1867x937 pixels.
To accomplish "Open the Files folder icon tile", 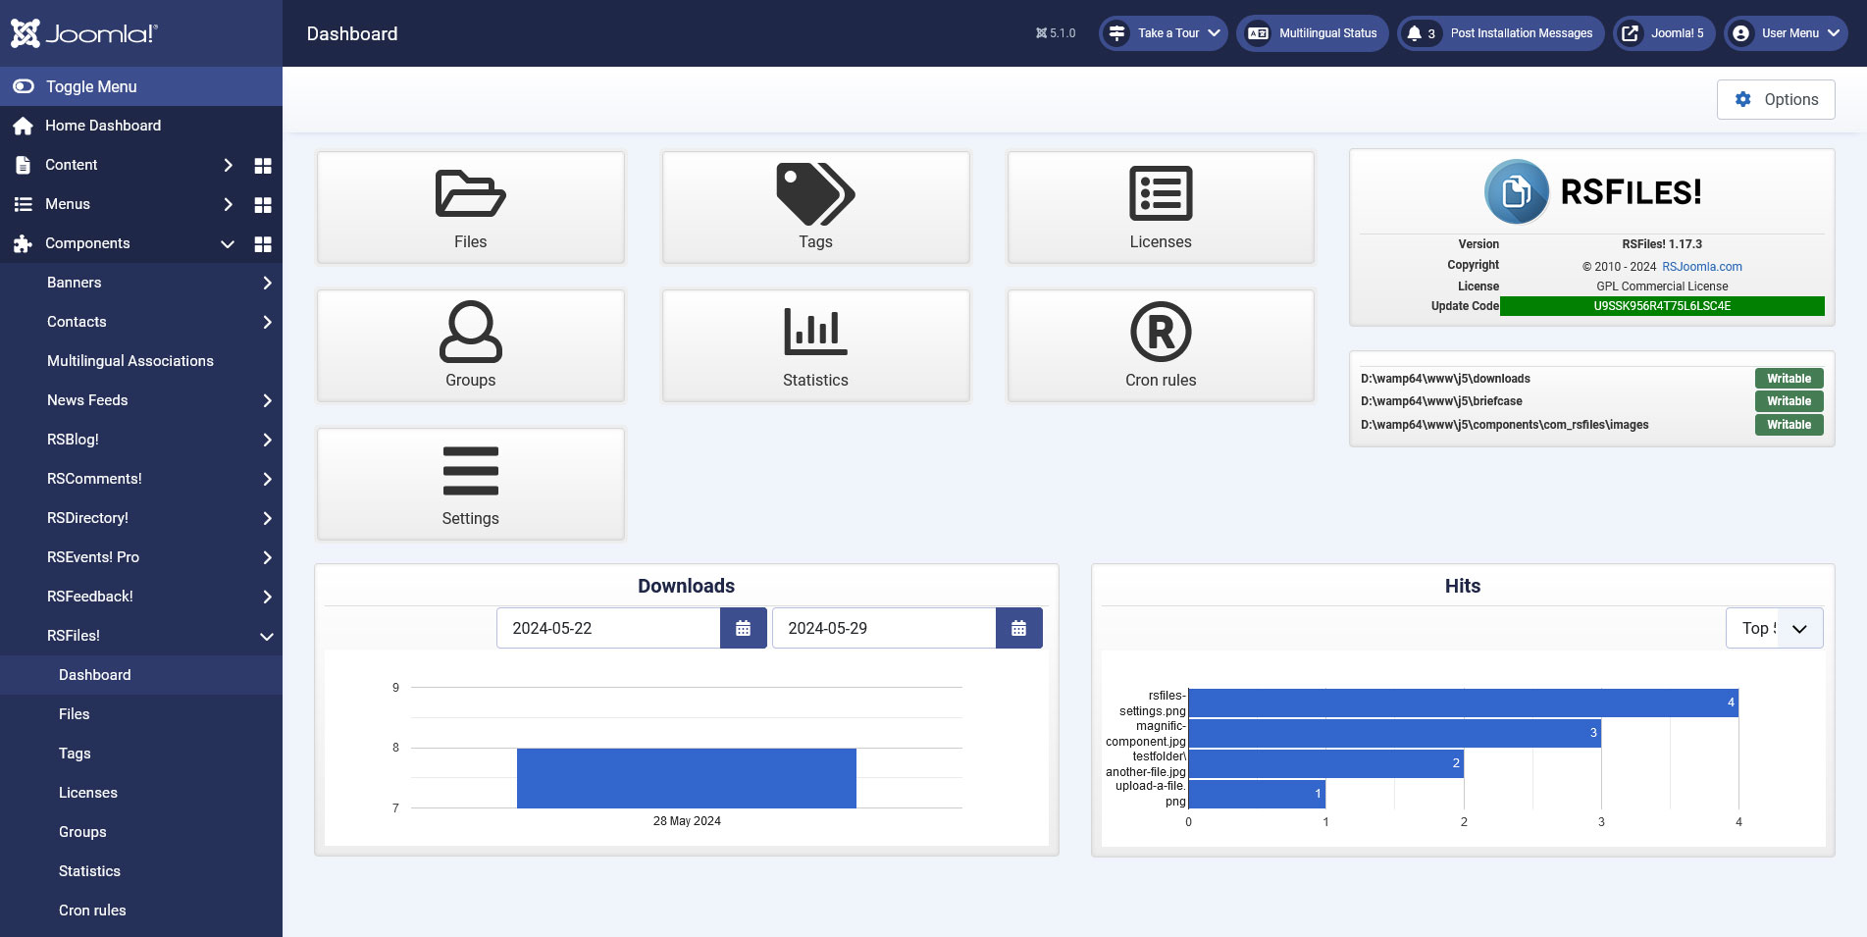I will pyautogui.click(x=470, y=207).
